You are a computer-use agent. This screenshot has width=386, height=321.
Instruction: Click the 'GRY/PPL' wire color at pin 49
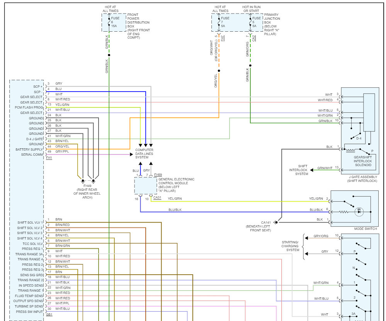(62, 151)
